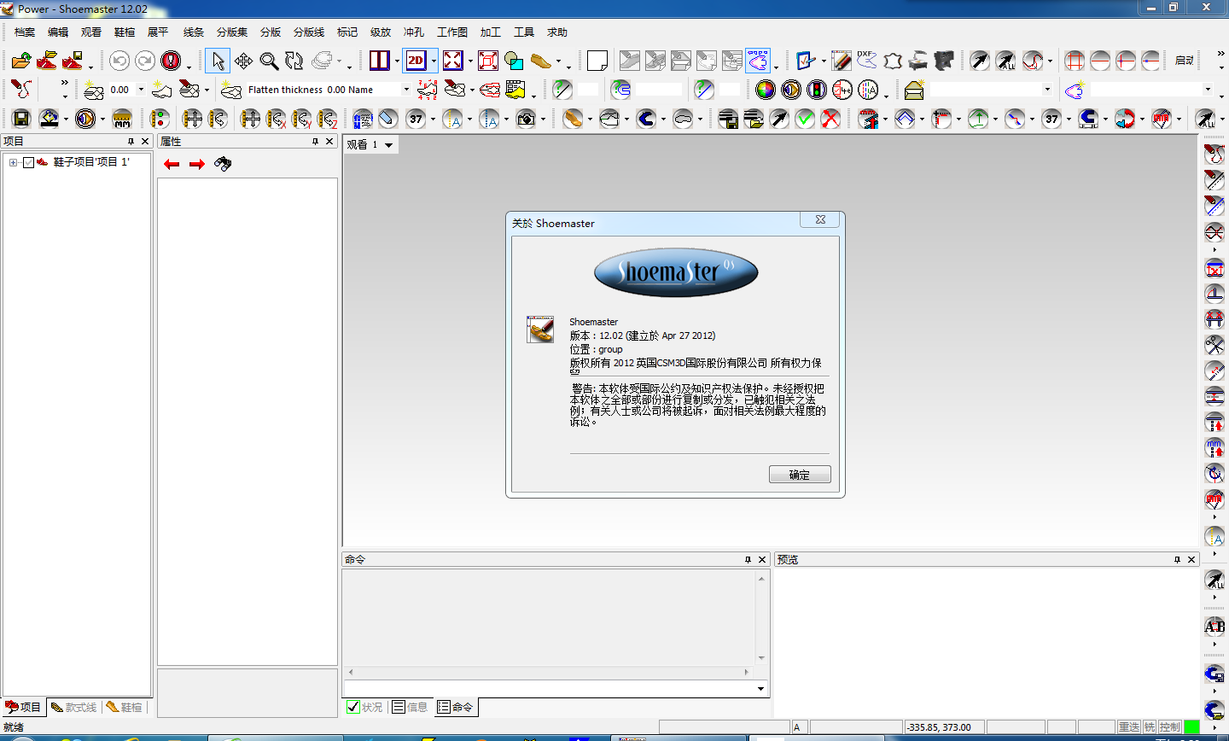
Task: Open the command input dropdown arrow
Action: (760, 689)
